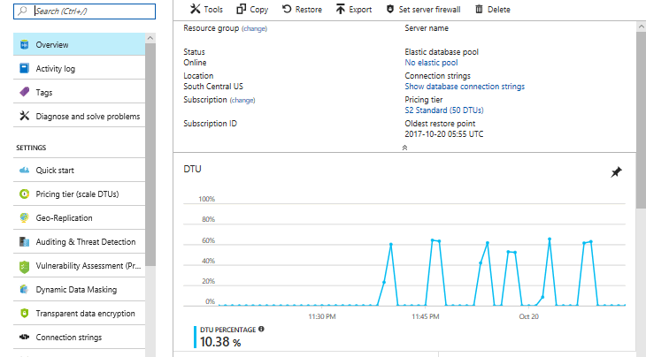646x357 pixels.
Task: Click the Activity log icon
Action: point(24,68)
